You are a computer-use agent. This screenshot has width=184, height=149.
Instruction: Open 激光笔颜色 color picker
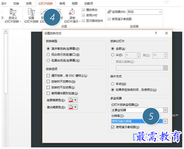pyautogui.click(x=73, y=107)
